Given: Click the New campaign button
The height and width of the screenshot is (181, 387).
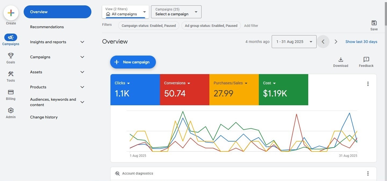Looking at the screenshot, I should pos(133,62).
